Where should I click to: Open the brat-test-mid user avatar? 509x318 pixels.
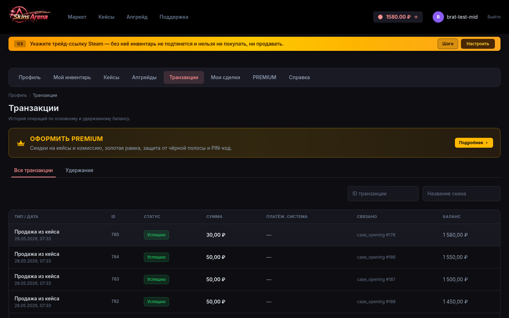coord(438,17)
